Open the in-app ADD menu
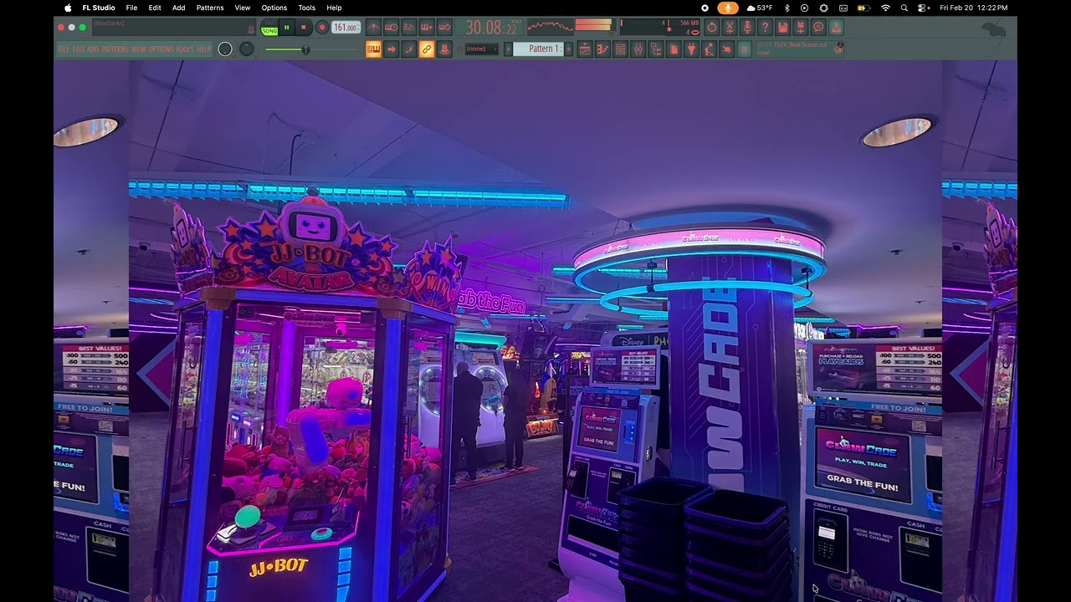 [93, 49]
